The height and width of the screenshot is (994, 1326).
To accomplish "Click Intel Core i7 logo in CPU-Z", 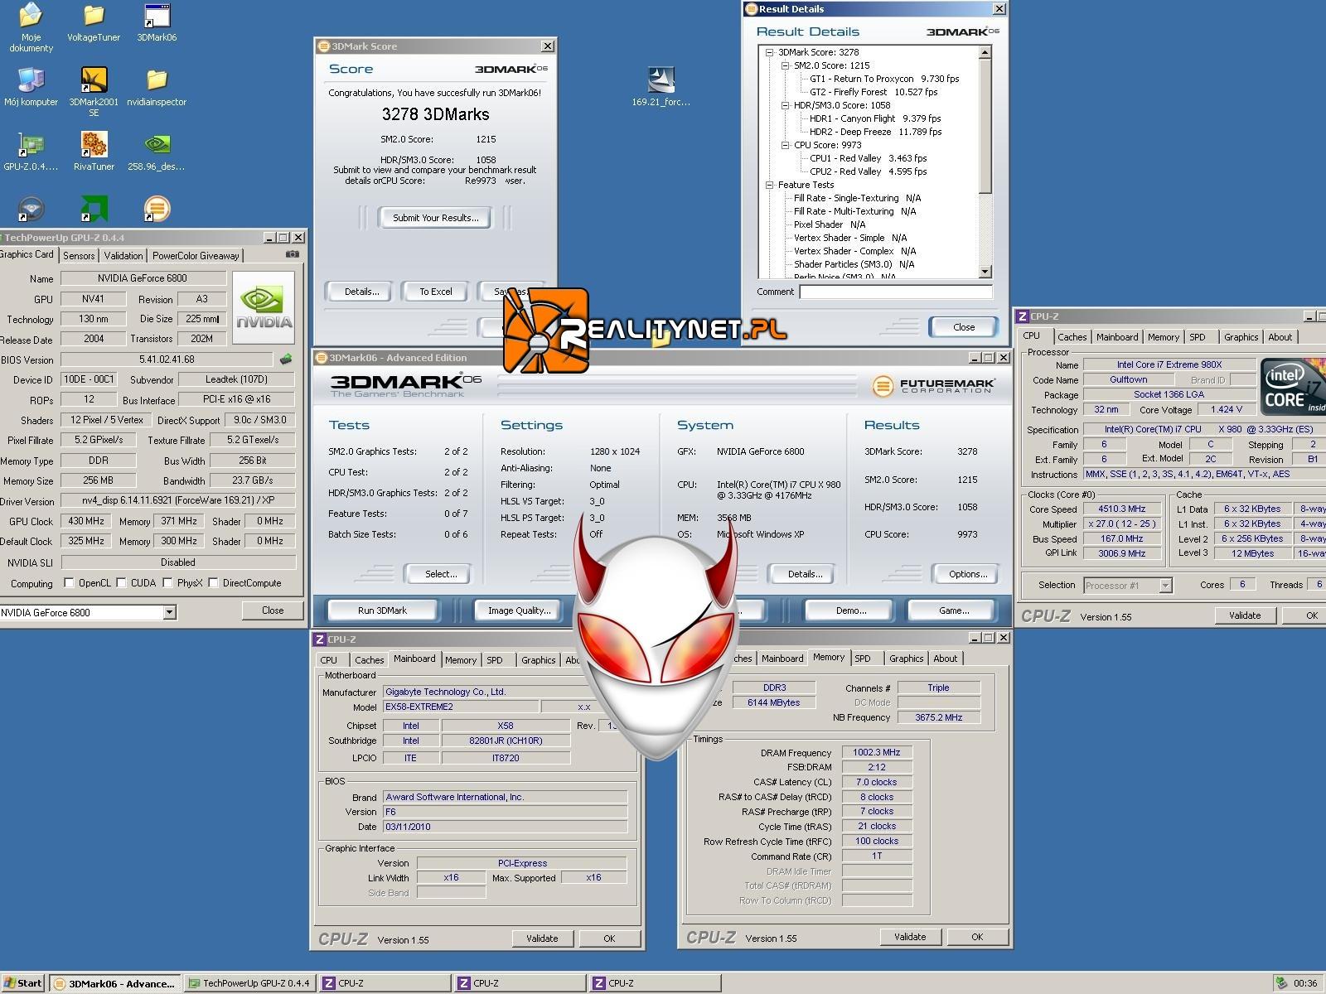I will (x=1293, y=386).
